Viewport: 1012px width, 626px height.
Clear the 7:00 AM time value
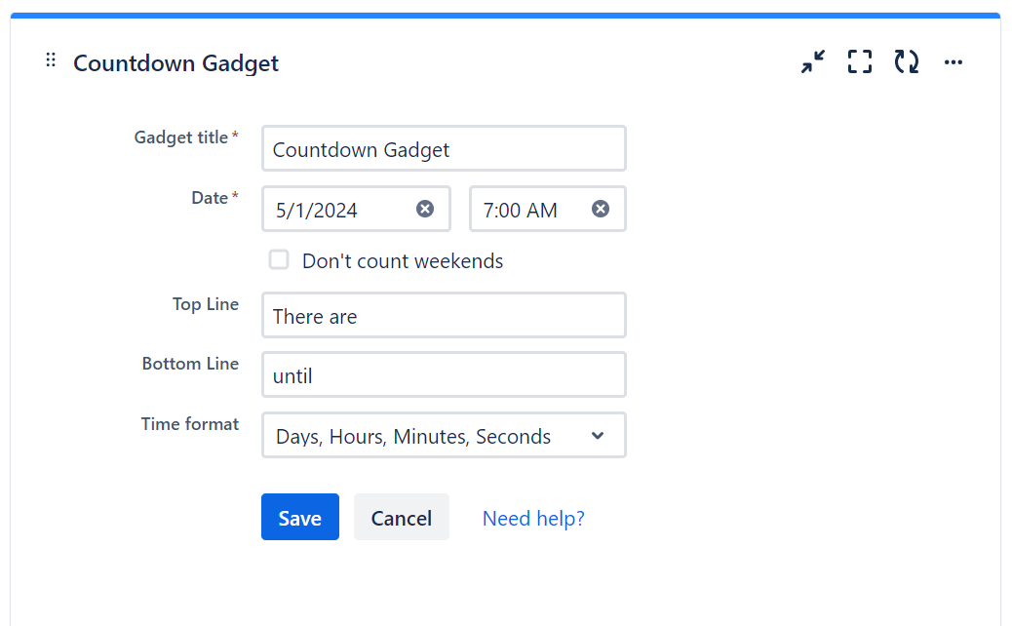[601, 209]
